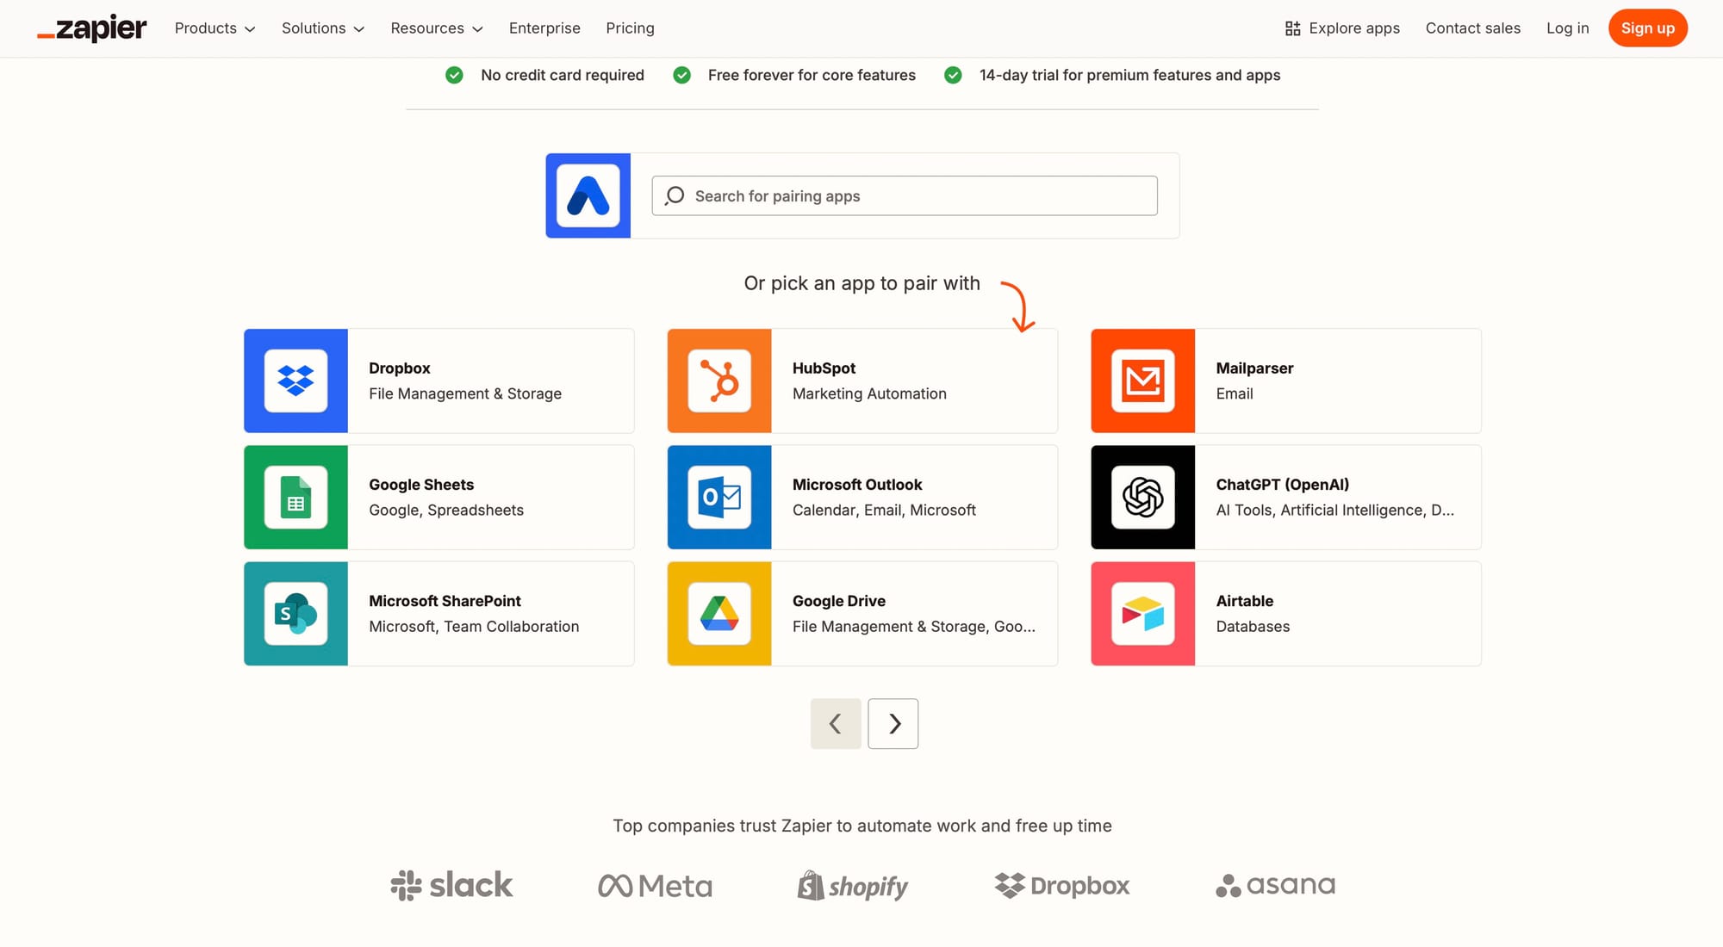Select the HubSpot app icon

(x=719, y=381)
